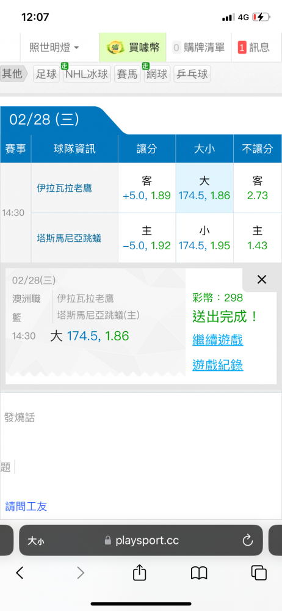The width and height of the screenshot is (282, 611).
Task: Click 繼續遊戲 link
Action: 218,340
